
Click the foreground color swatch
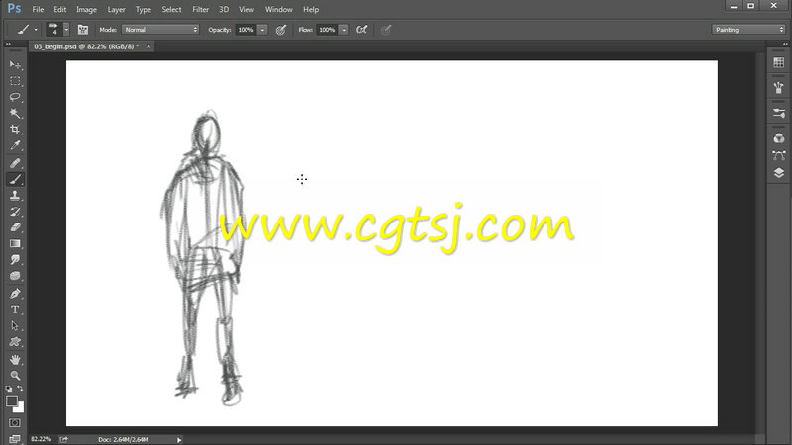click(12, 401)
